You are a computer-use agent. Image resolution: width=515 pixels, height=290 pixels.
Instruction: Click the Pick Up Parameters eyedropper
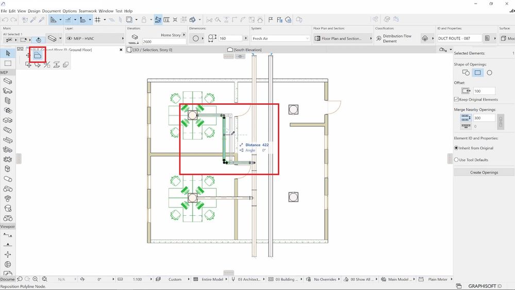pyautogui.click(x=33, y=20)
